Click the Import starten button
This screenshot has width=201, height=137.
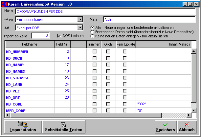(23, 126)
